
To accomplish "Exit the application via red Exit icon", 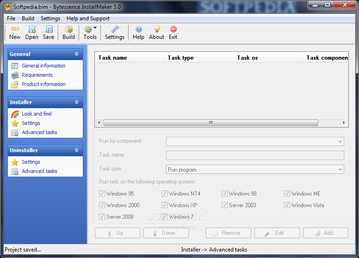I will click(173, 29).
